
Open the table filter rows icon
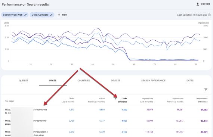coord(206,90)
